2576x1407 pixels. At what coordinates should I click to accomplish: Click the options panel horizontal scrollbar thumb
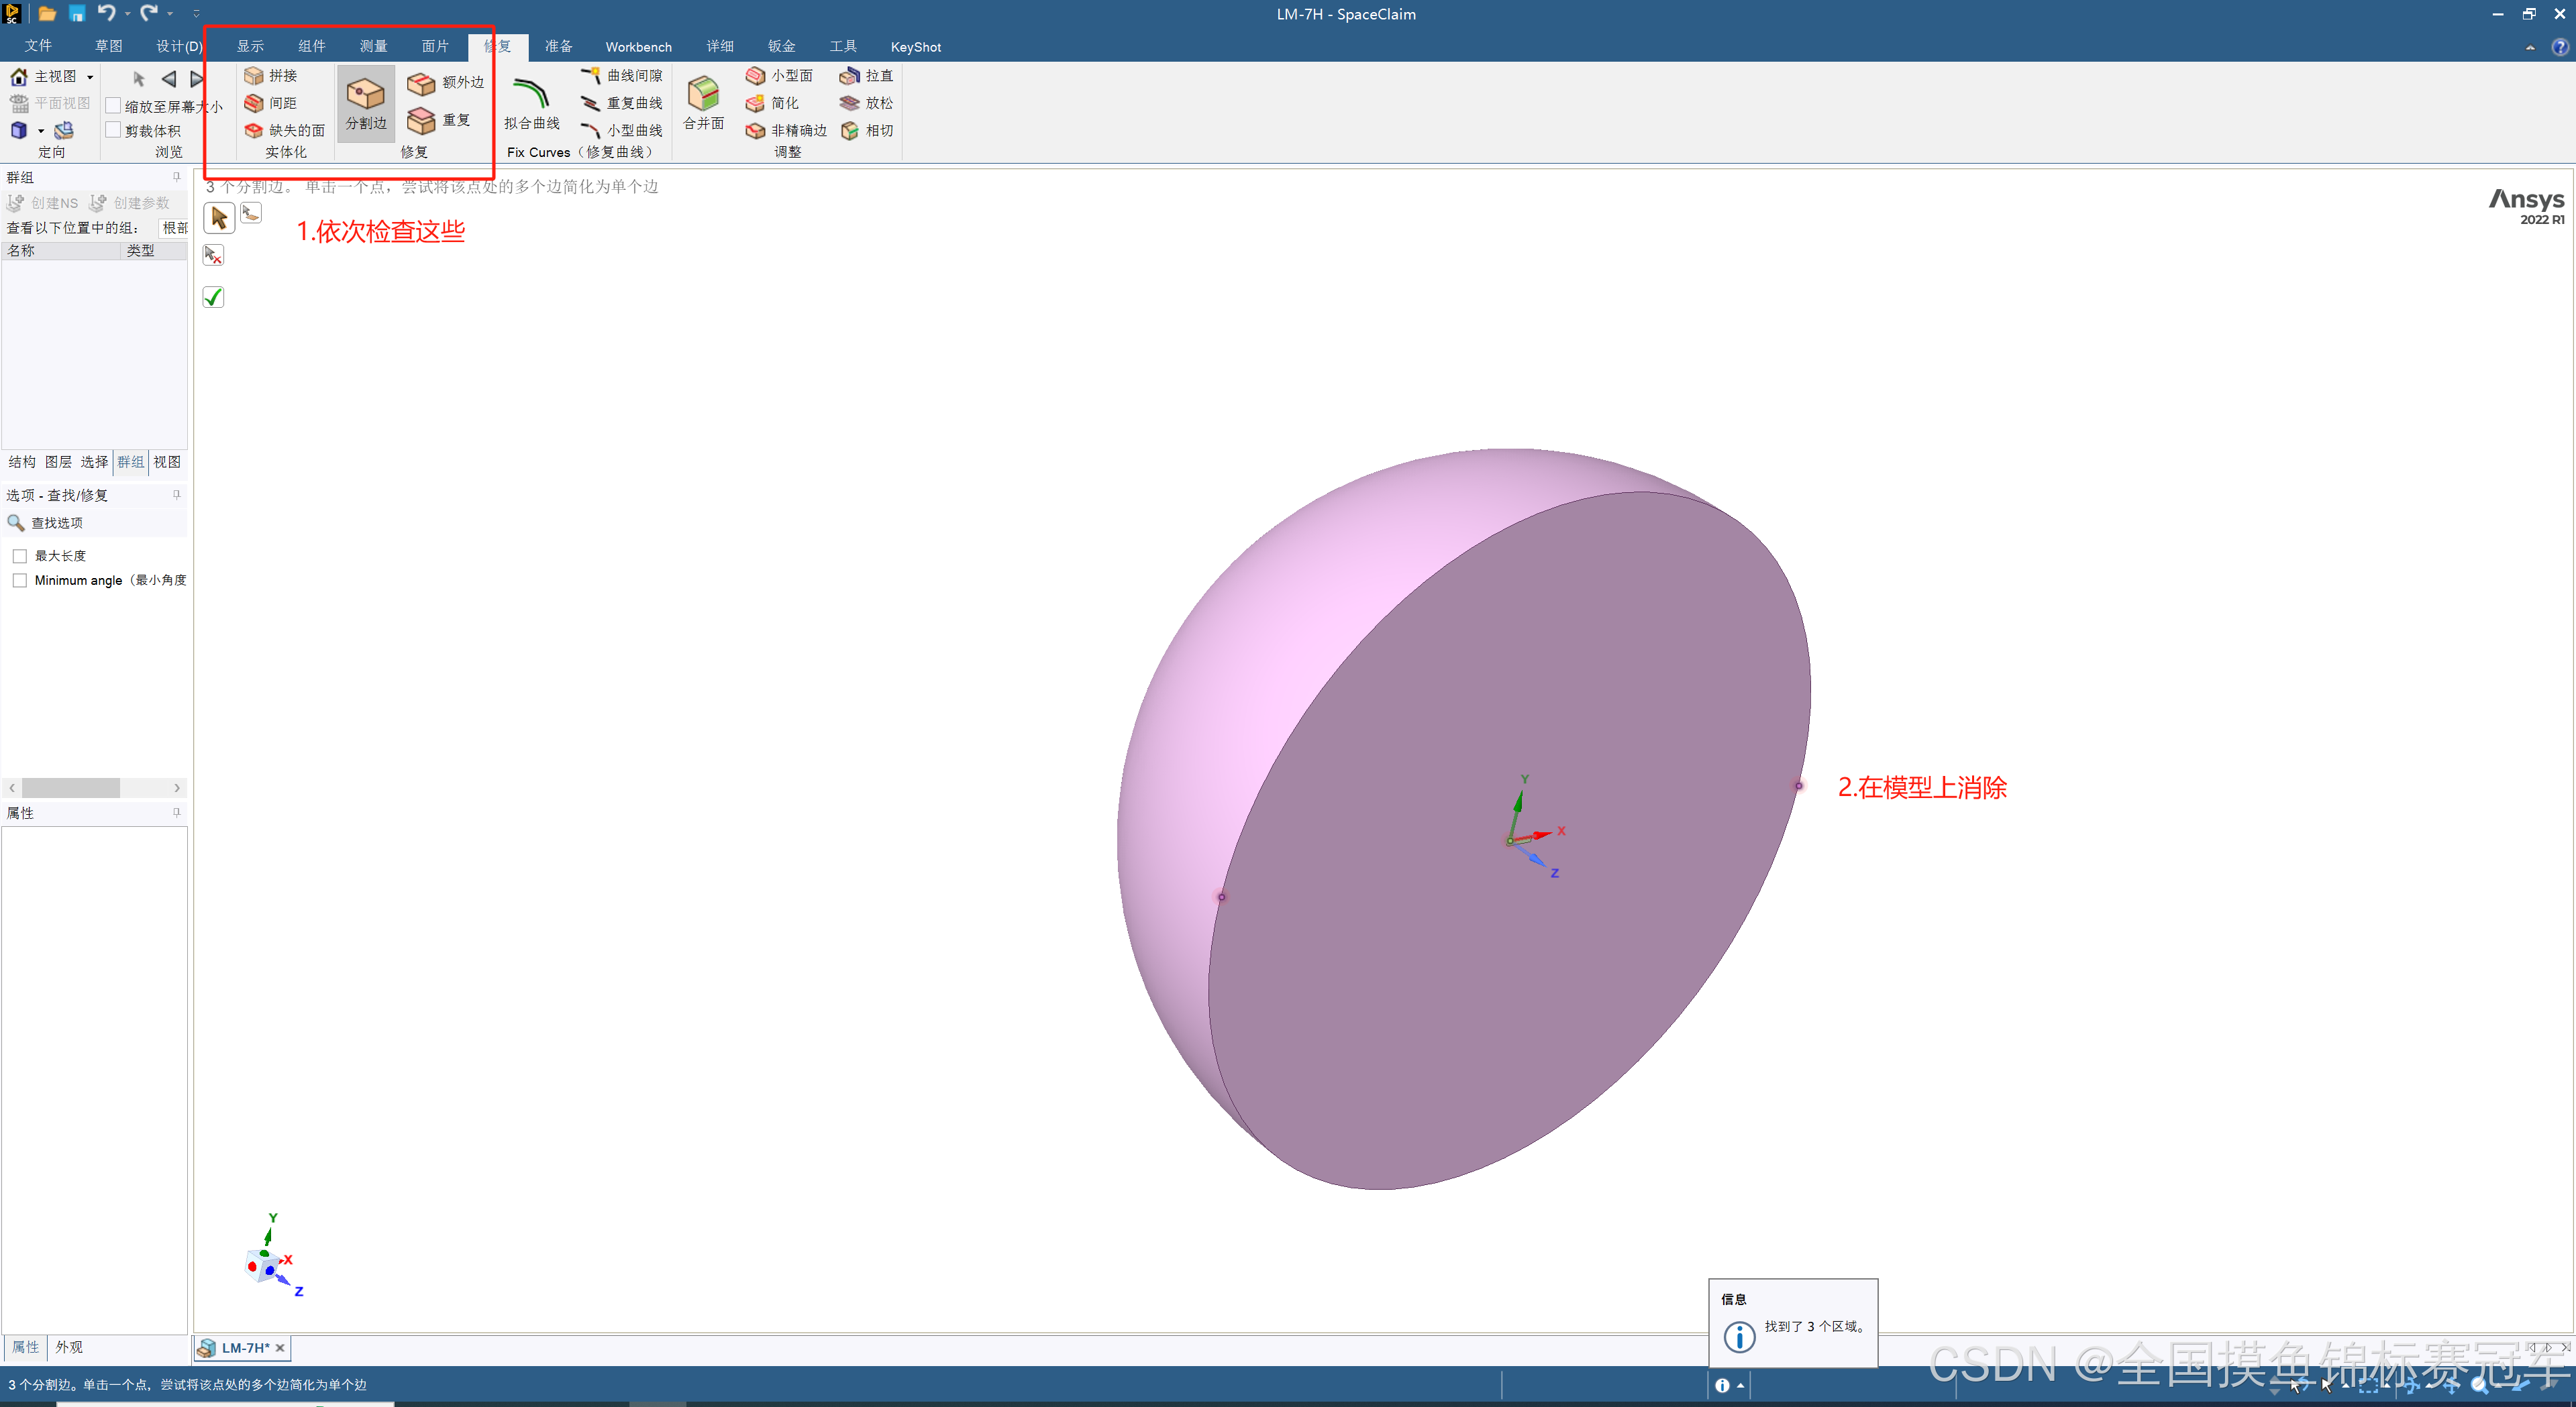(x=70, y=789)
